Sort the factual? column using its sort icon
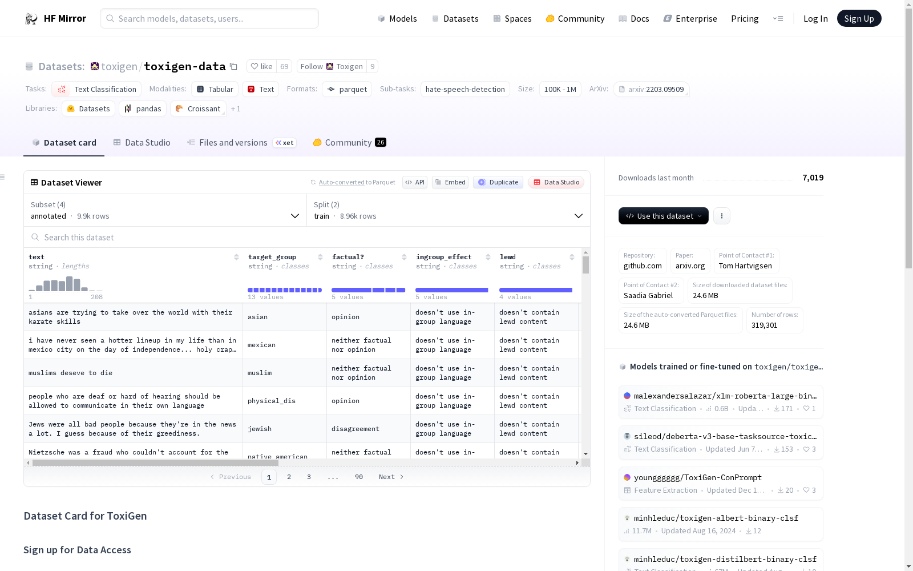Screen dimensions: 913x571 [x=404, y=257]
